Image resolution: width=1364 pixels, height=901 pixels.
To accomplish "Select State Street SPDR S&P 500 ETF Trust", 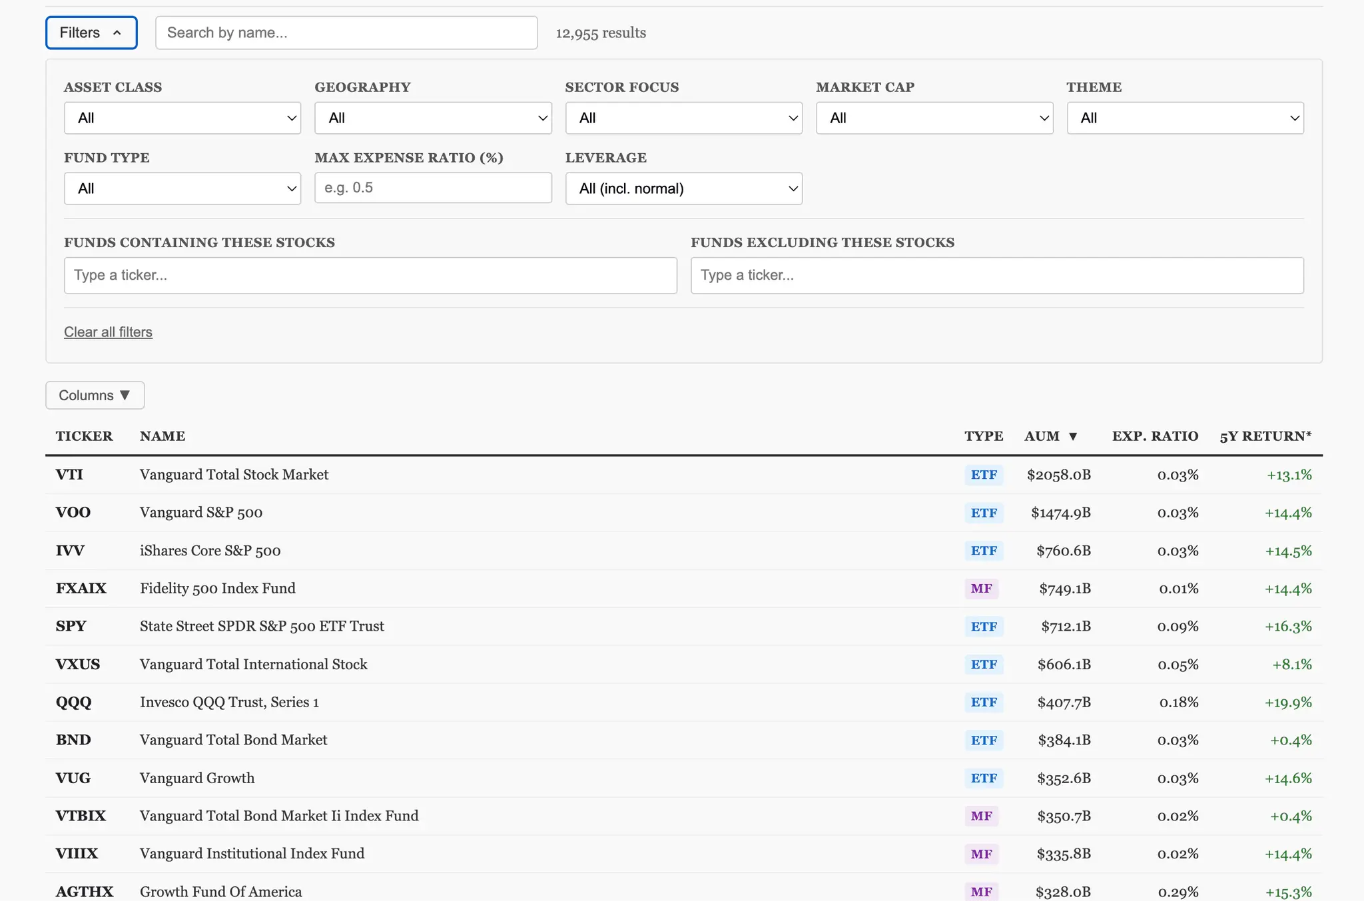I will (x=262, y=627).
